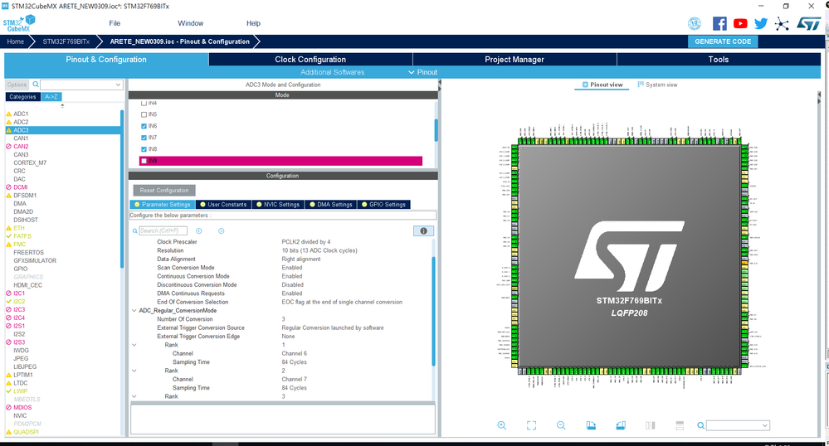Collapse the Rank 1 parameter group
The height and width of the screenshot is (446, 829).
[134, 345]
